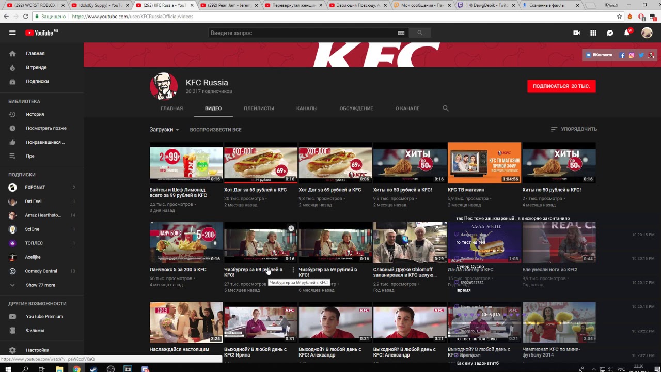Image resolution: width=661 pixels, height=372 pixels.
Task: Switch to the Каналы channel tab
Action: pos(307,109)
